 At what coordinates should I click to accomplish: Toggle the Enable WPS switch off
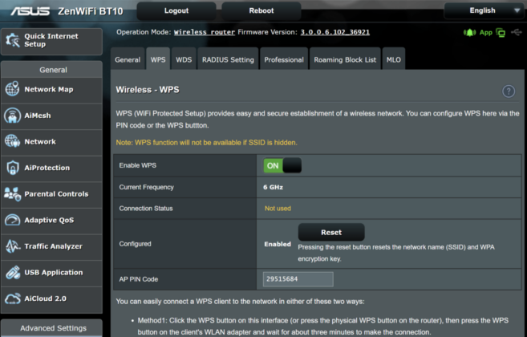282,165
